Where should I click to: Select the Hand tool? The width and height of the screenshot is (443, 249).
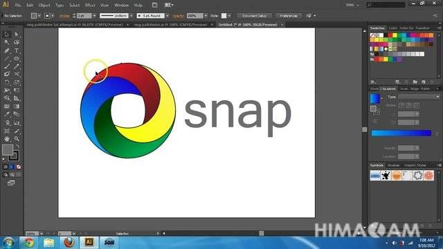7,139
